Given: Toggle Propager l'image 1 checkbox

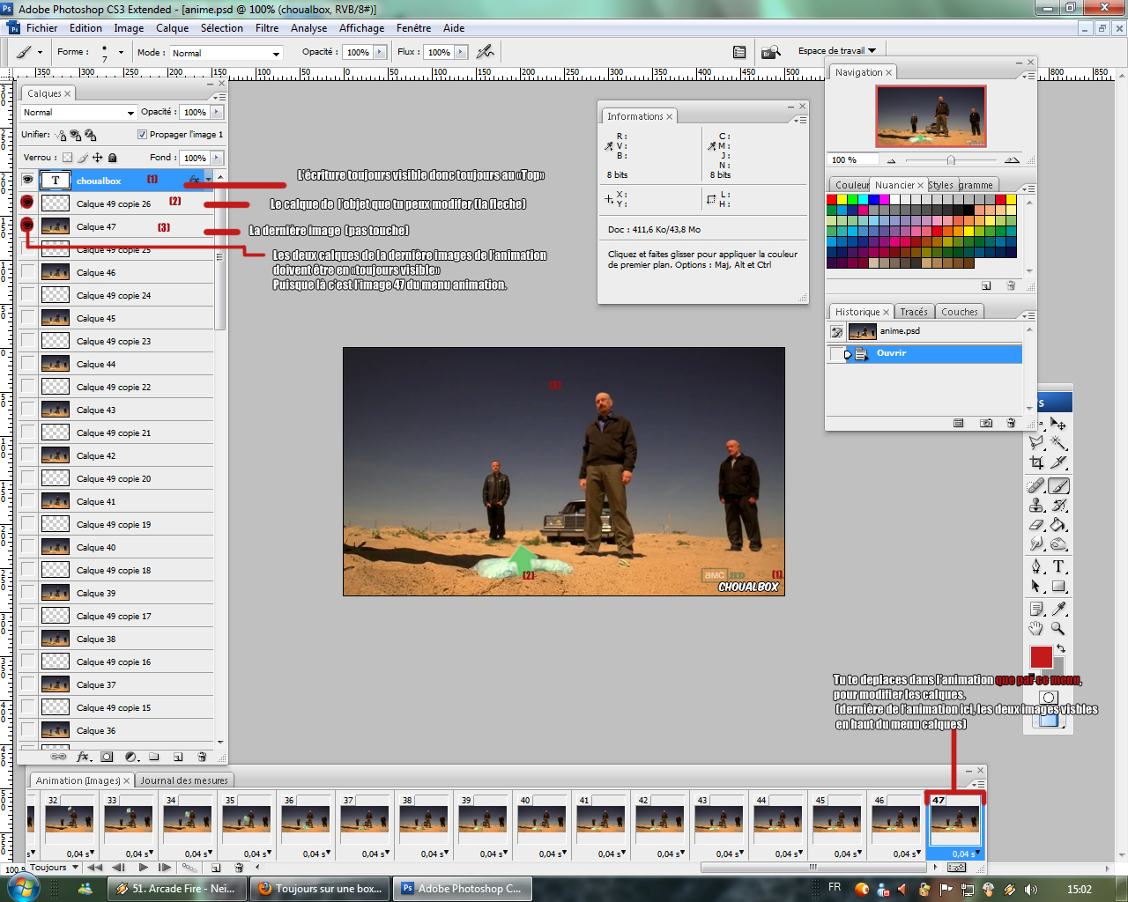Looking at the screenshot, I should pyautogui.click(x=142, y=134).
